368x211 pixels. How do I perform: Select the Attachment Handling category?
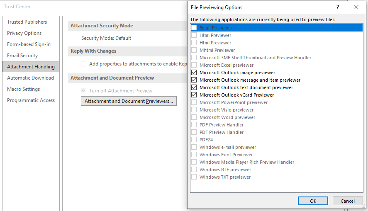coord(31,67)
